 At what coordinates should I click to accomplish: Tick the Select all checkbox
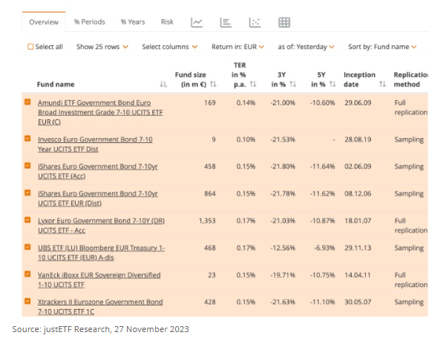coord(30,47)
